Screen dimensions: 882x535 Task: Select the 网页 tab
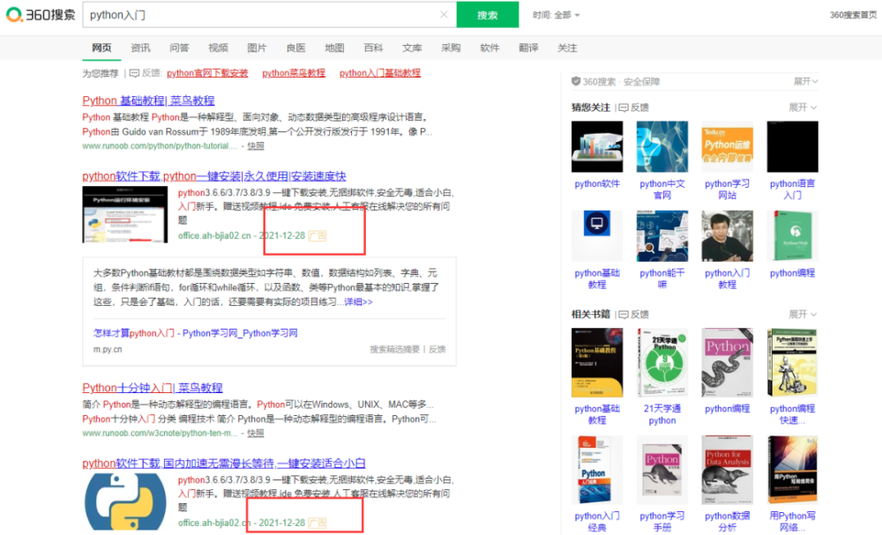point(101,48)
